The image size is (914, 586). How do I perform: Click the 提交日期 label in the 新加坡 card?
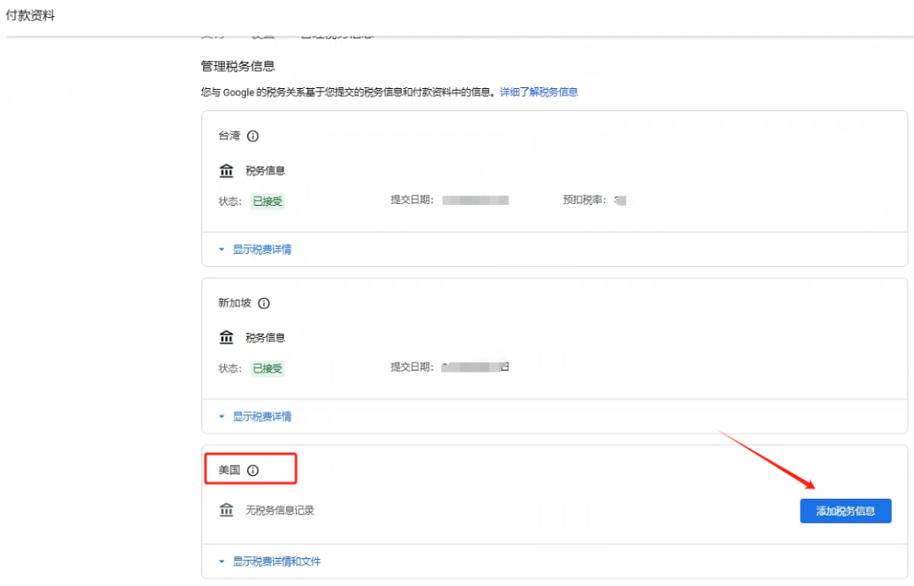[x=411, y=367]
